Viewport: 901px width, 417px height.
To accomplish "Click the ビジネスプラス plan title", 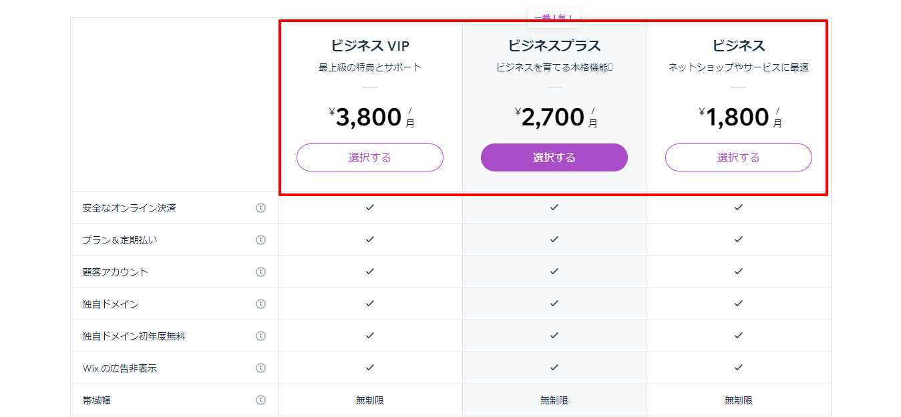I will click(x=554, y=46).
